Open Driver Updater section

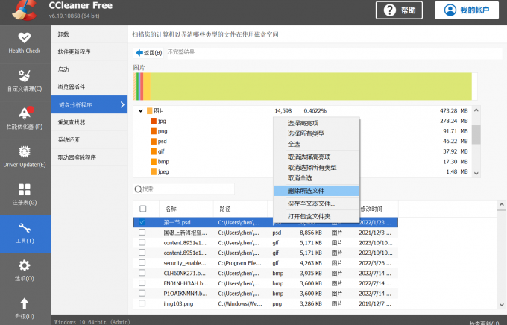25,157
